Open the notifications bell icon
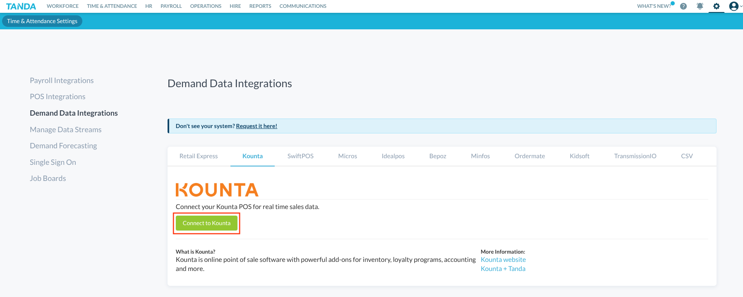 [700, 6]
